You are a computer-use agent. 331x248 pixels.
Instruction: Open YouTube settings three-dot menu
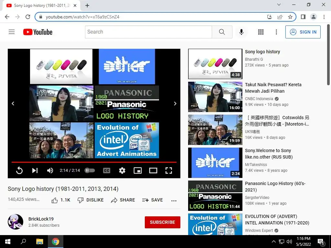point(276,32)
